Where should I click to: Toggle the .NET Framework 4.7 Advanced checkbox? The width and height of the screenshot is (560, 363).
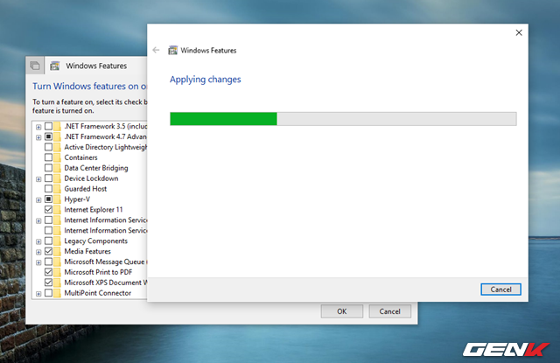[x=49, y=136]
